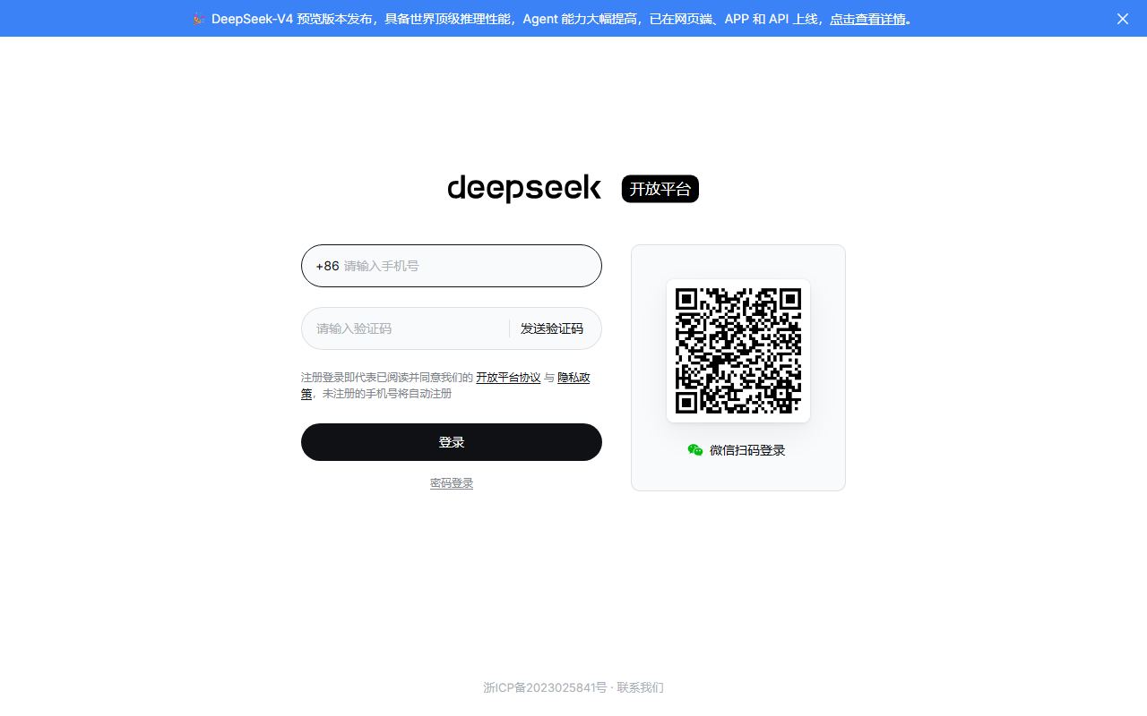Click the black 登录 button
1147x716 pixels.
(452, 442)
